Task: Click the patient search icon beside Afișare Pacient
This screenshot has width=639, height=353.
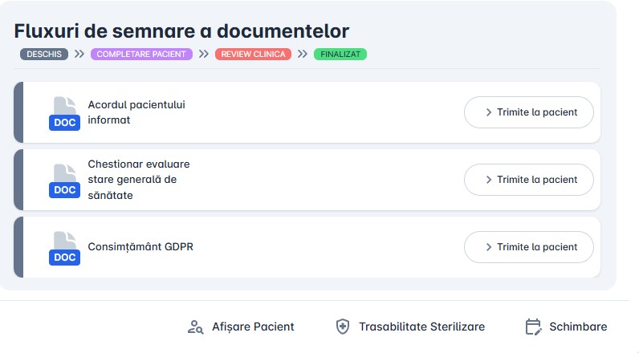Action: pyautogui.click(x=195, y=327)
